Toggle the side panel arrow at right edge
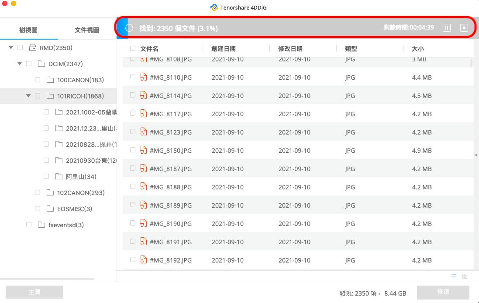This screenshot has height=303, width=479. pyautogui.click(x=476, y=155)
